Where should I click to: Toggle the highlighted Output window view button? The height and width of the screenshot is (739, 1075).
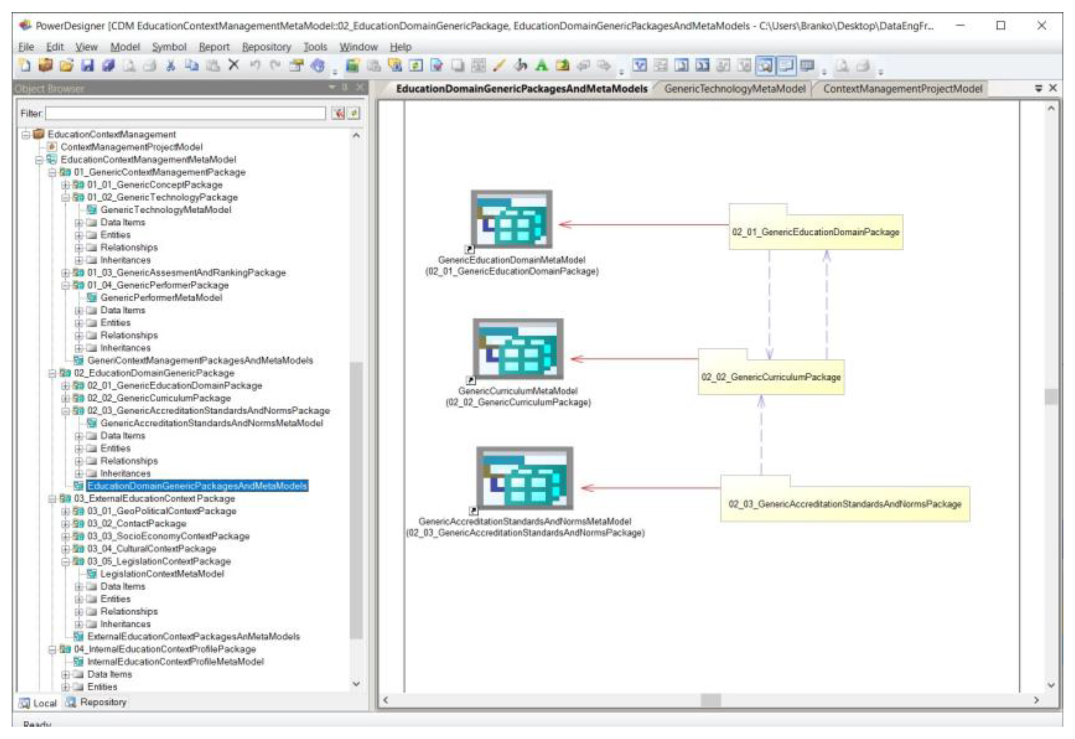tap(786, 66)
